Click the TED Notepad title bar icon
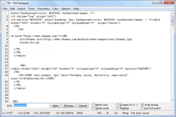This screenshot has width=176, height=117. tap(4, 3)
